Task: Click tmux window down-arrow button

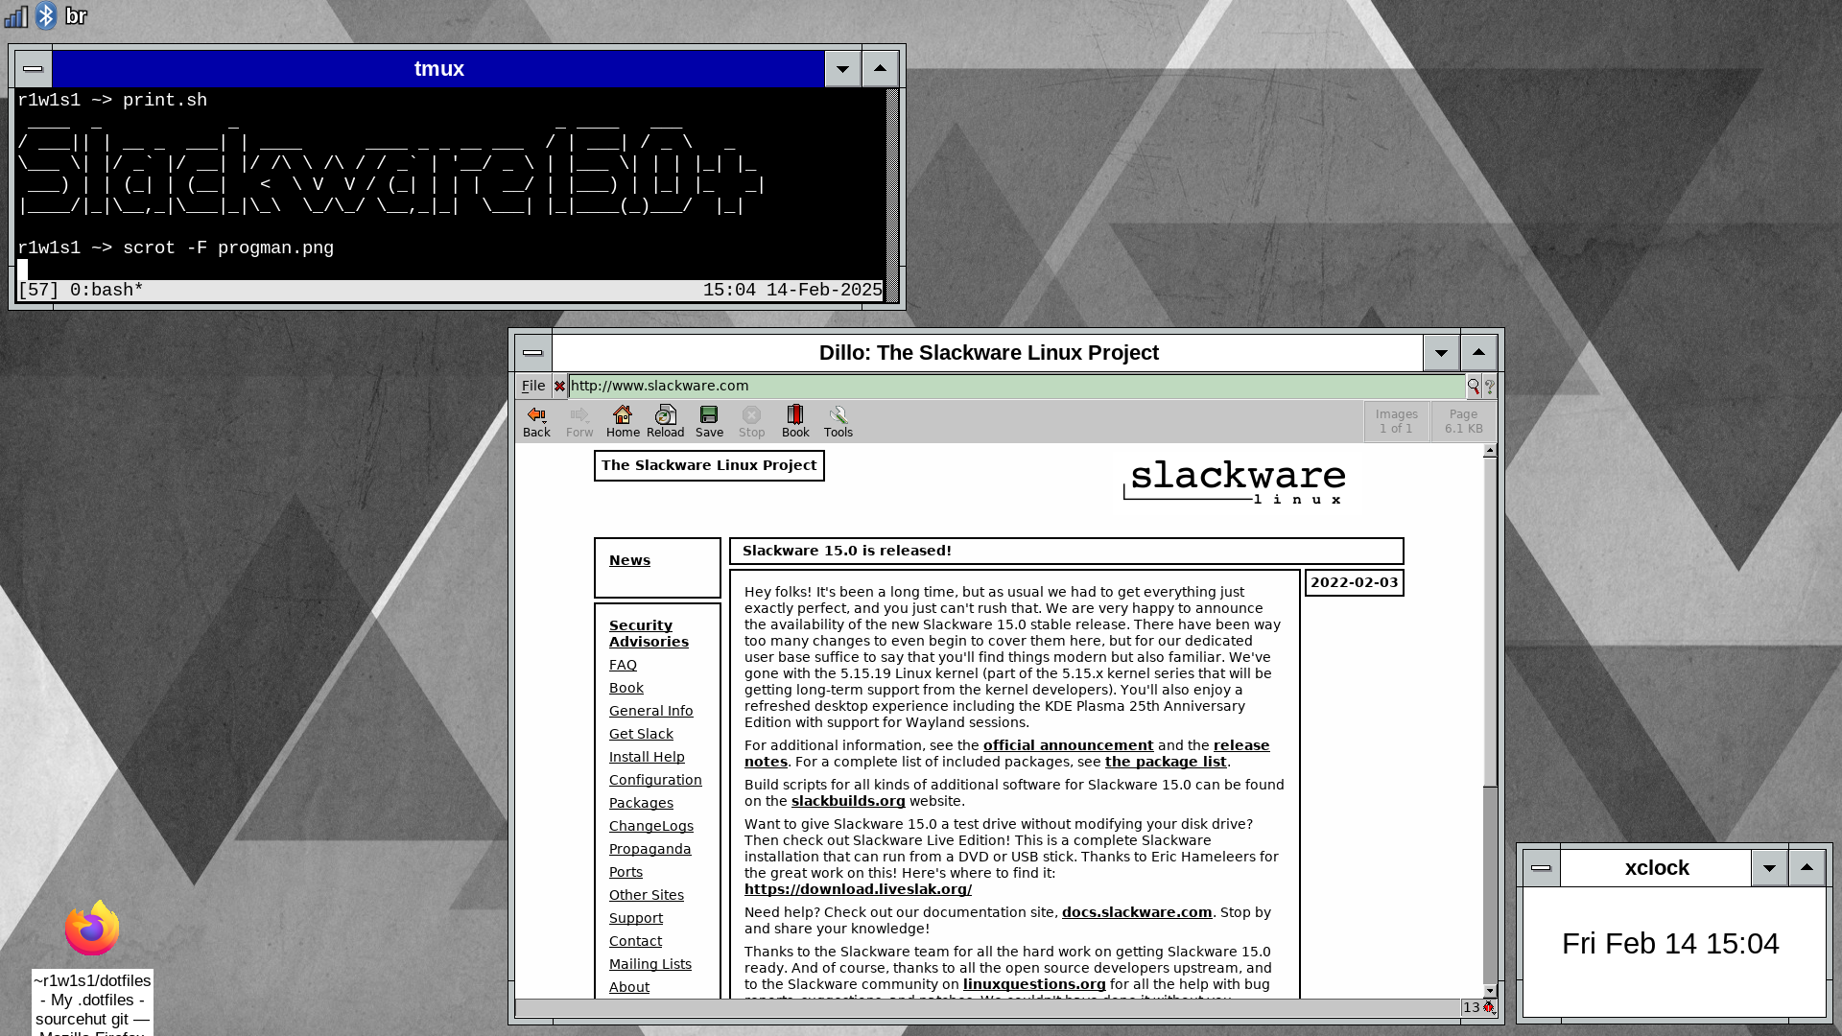Action: click(842, 69)
